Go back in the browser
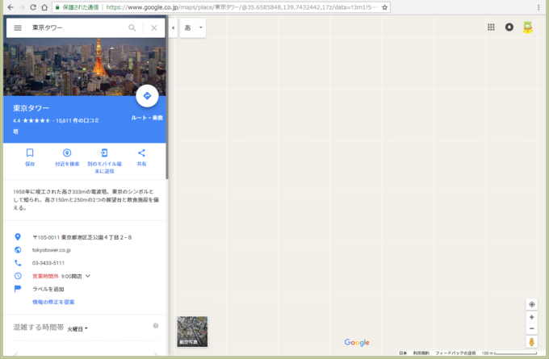Screen dimensions: 549x359 click(10, 7)
